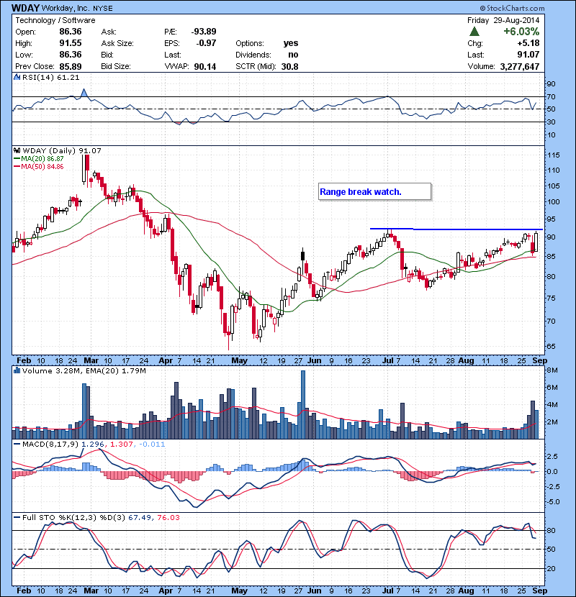Click the High value 91.55
Image resolution: width=576 pixels, height=597 pixels.
click(x=71, y=43)
